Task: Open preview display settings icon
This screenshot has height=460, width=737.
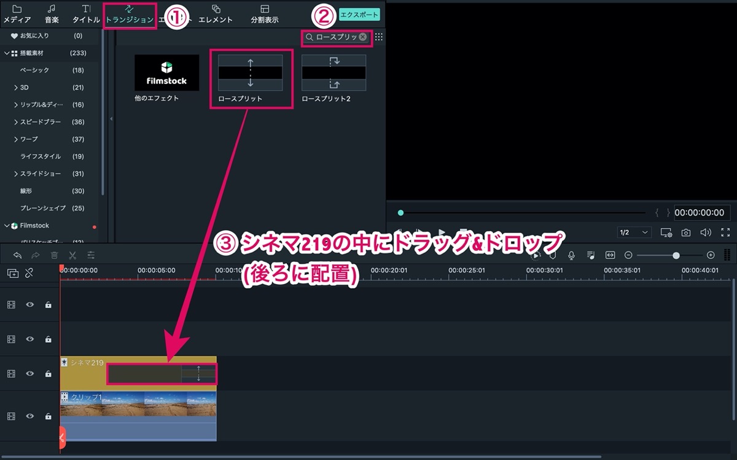Action: [666, 232]
